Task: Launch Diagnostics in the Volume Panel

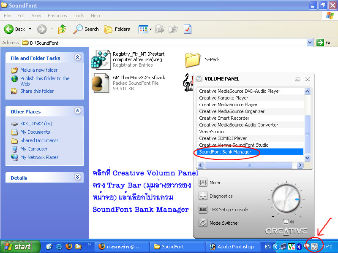Action: pos(215,196)
